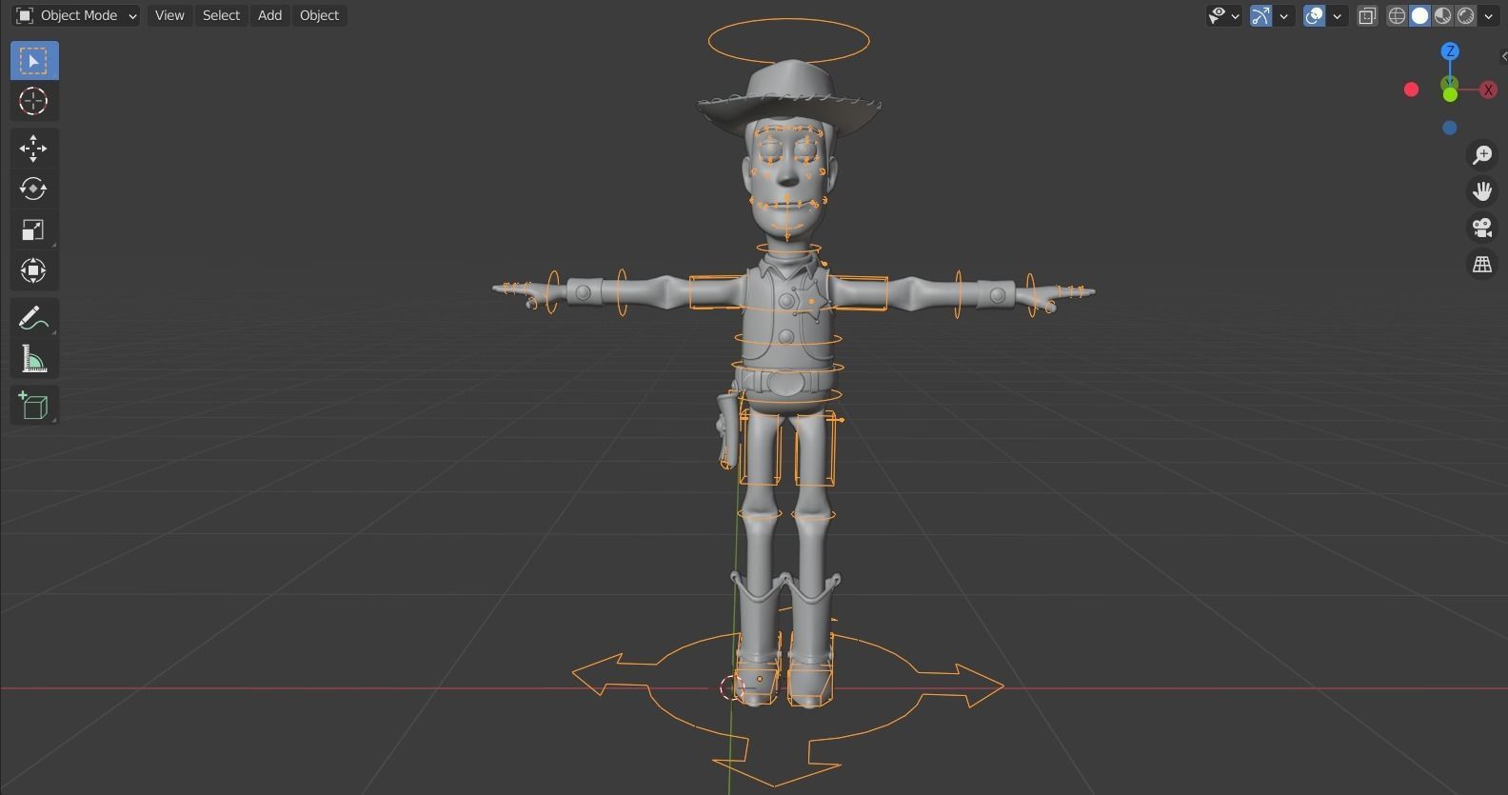Open the shading options dropdown arrow
1508x795 pixels.
1488,15
